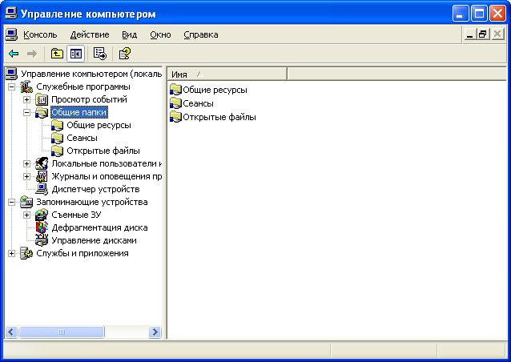Click the Управление дисками icon

(x=42, y=240)
